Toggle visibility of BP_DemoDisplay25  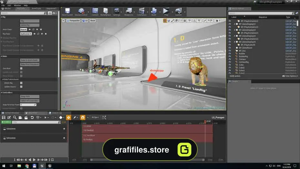coord(230,42)
